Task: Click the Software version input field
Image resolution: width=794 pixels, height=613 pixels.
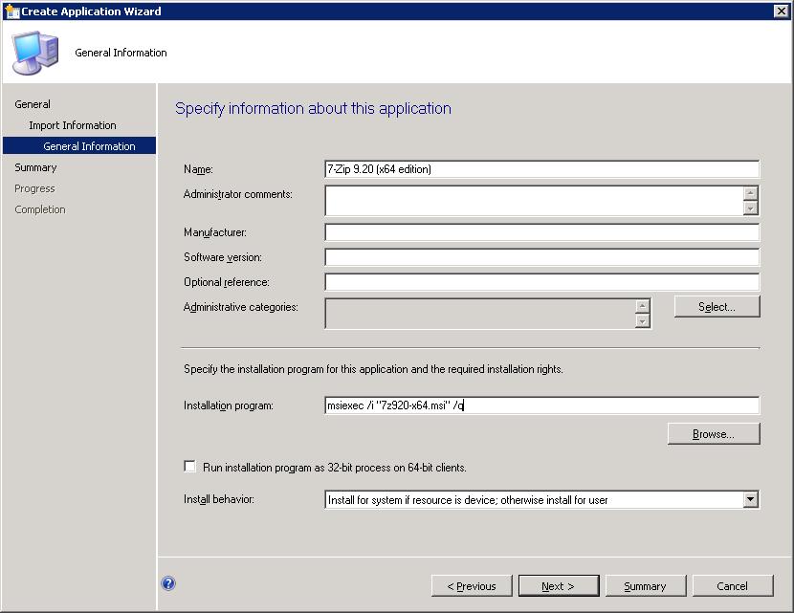Action: [x=541, y=257]
